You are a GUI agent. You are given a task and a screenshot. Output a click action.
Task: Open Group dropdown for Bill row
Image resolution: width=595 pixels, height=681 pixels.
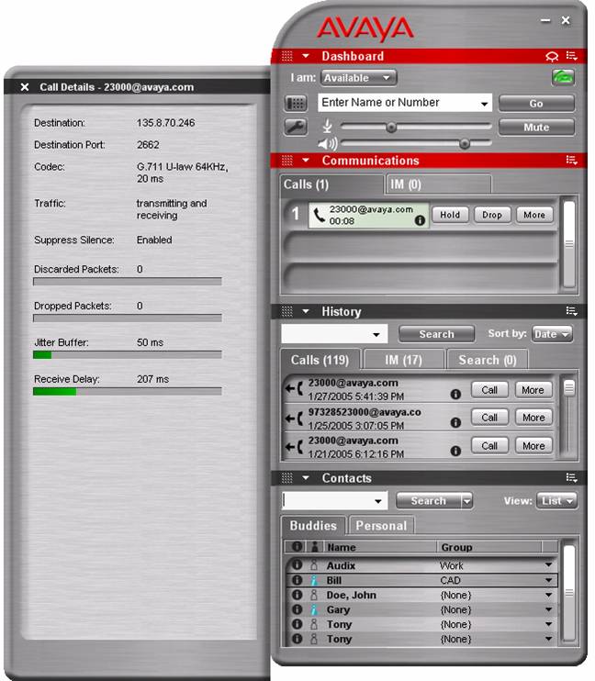coord(548,580)
